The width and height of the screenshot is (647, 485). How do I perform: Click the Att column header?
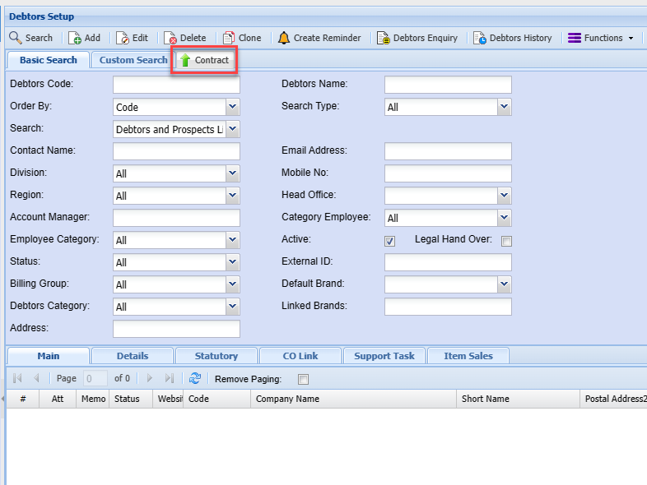pyautogui.click(x=58, y=399)
